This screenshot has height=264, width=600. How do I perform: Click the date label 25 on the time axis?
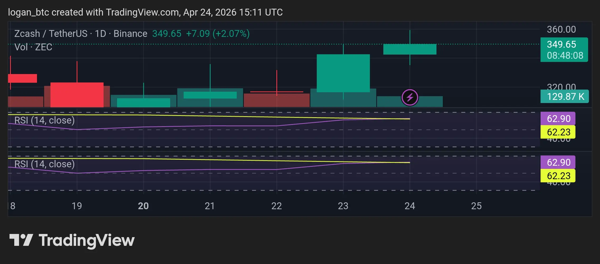pos(476,206)
